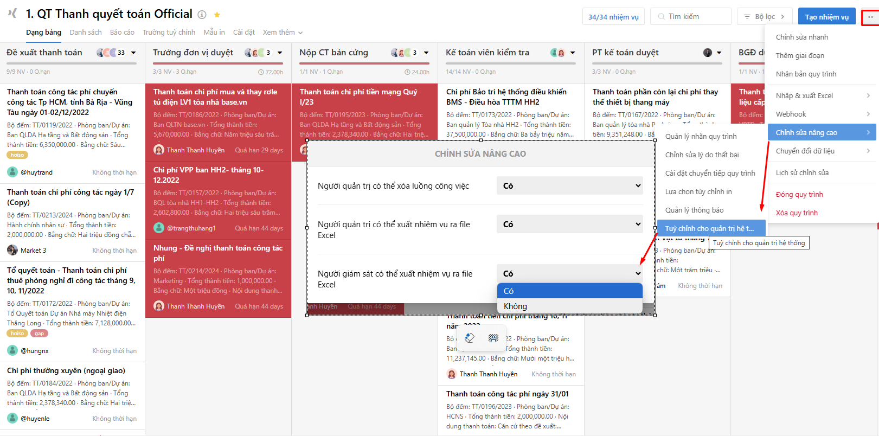The image size is (879, 436).
Task: Open the Chỉnh sửa nâng cao submenu
Action: point(822,132)
